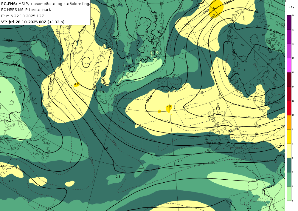This screenshot has width=298, height=211.
Task: Pick the dark teal 3–4 legend swatch
Action: click(289, 165)
